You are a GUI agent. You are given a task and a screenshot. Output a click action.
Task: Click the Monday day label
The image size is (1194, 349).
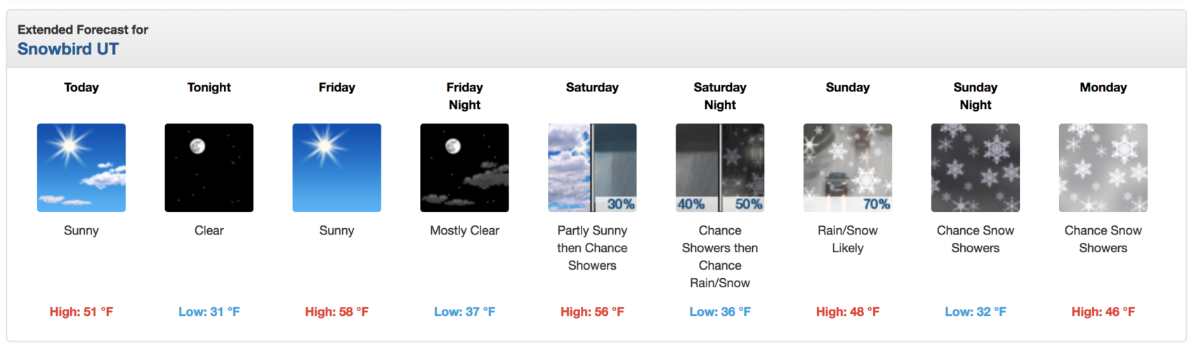tap(1103, 88)
